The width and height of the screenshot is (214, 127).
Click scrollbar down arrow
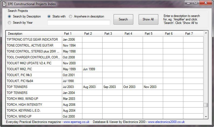point(206,117)
